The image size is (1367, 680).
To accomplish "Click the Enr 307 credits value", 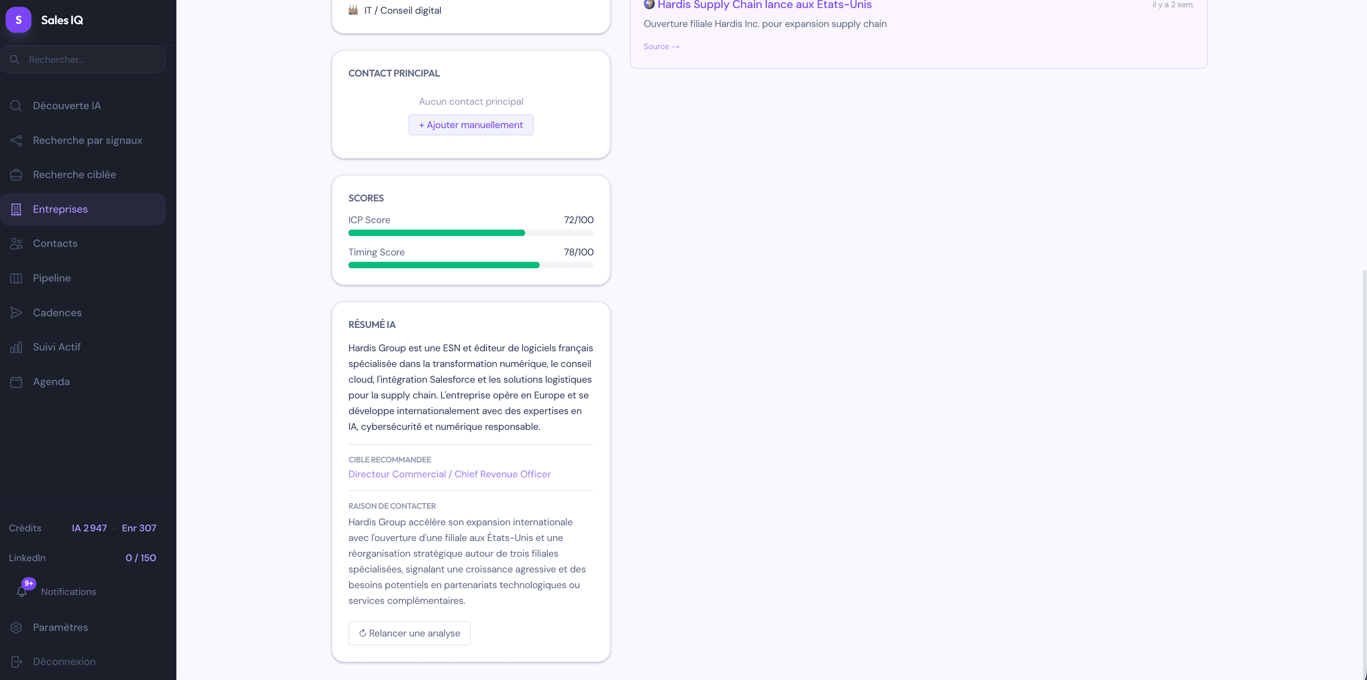I will [139, 528].
